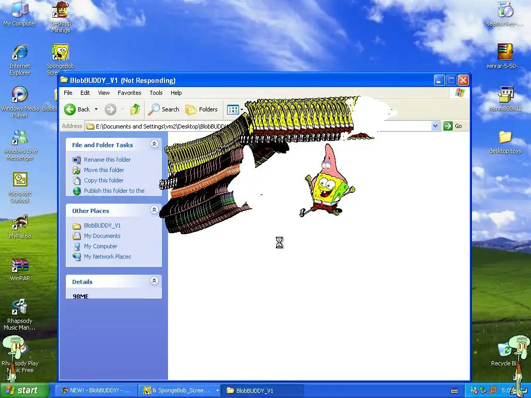Click Rename this folder link
Screen dimensions: 531x398
point(107,160)
